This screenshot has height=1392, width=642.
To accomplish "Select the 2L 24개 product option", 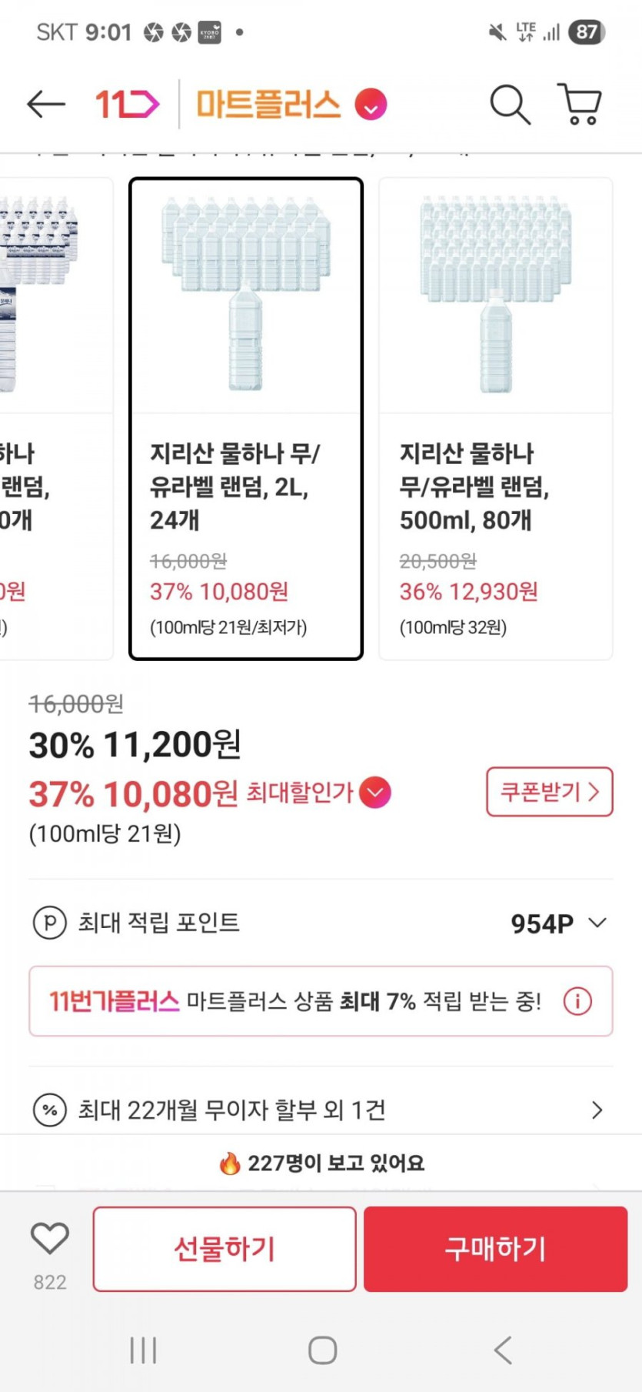I will (246, 419).
